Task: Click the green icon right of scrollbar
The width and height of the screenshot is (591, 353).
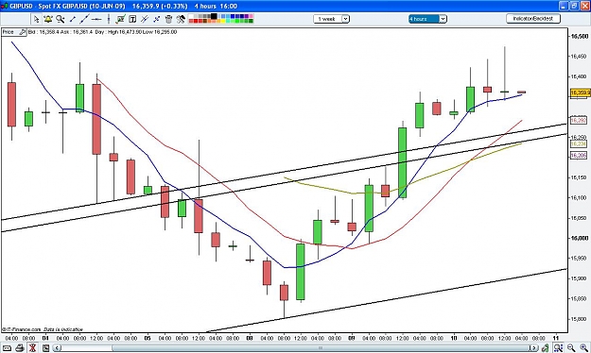Action: pyautogui.click(x=545, y=348)
